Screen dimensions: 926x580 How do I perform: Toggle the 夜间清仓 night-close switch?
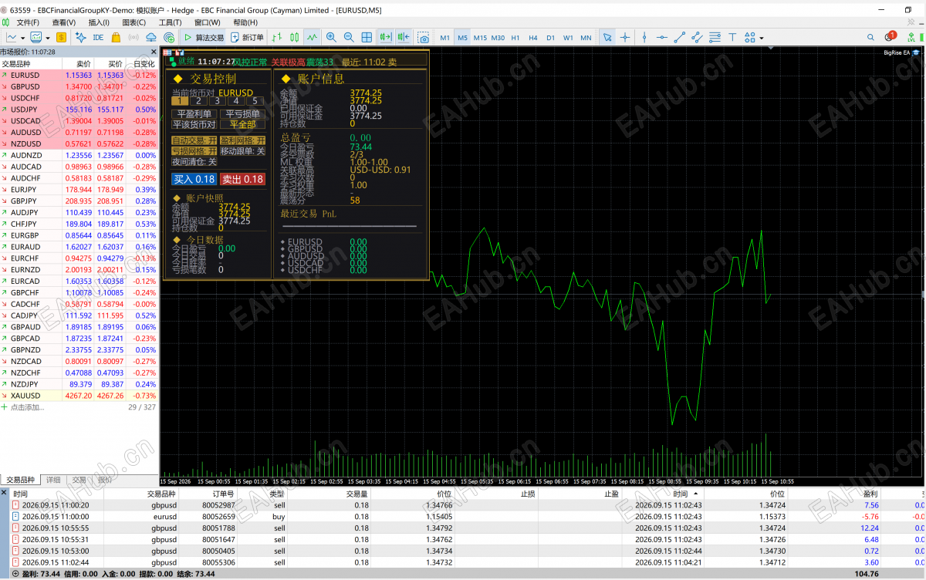pos(194,162)
